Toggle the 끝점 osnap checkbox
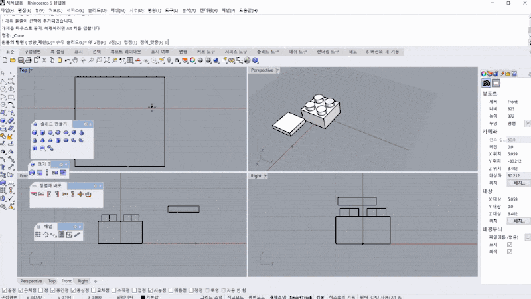Screen dimensions: 531x299 pos(4,290)
